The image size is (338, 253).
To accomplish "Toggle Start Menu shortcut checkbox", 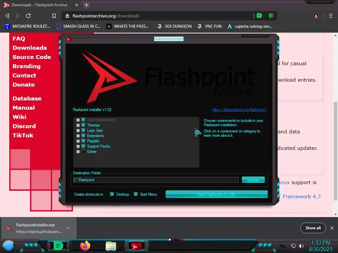I will (136, 194).
